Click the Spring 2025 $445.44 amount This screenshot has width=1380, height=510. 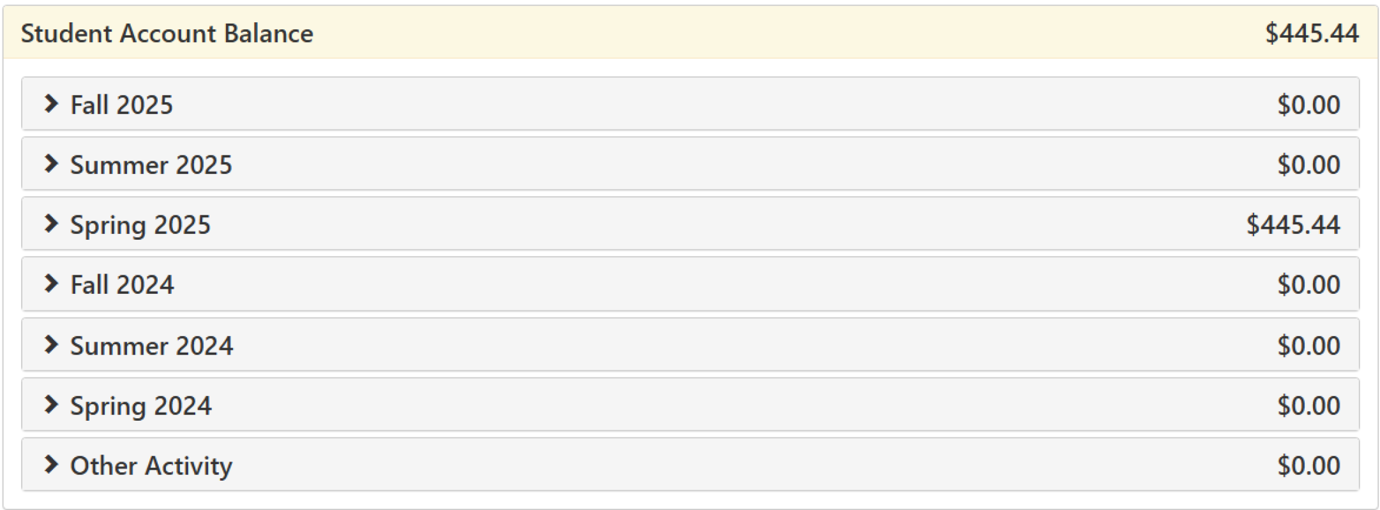pyautogui.click(x=1293, y=225)
